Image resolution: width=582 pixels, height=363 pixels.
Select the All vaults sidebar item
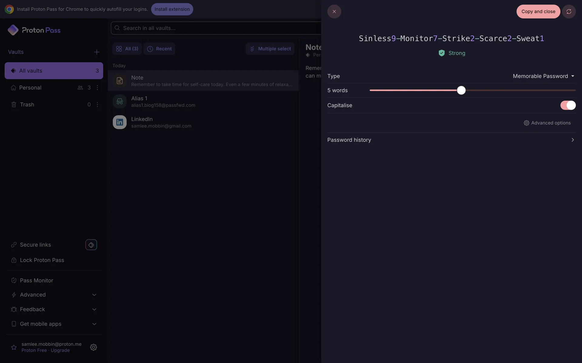54,71
